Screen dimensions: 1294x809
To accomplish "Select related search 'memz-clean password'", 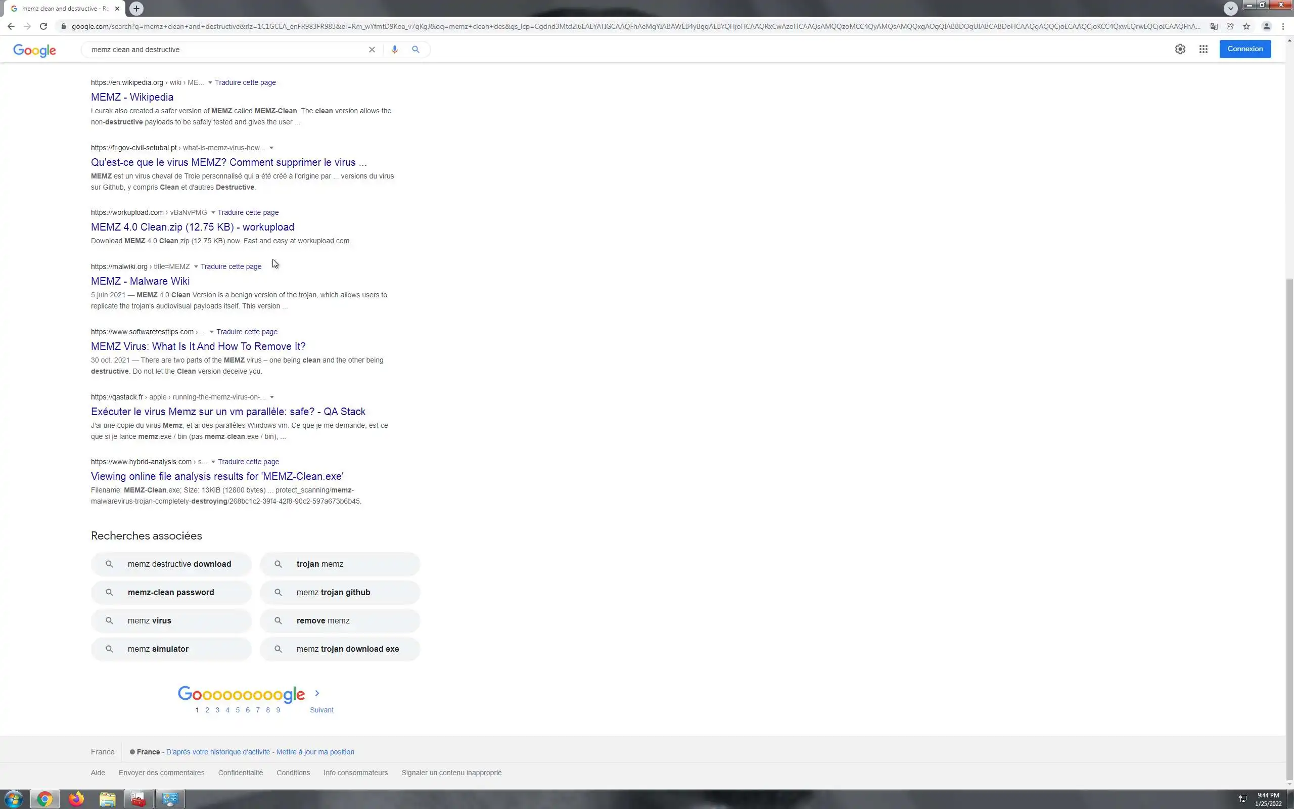I will point(170,592).
